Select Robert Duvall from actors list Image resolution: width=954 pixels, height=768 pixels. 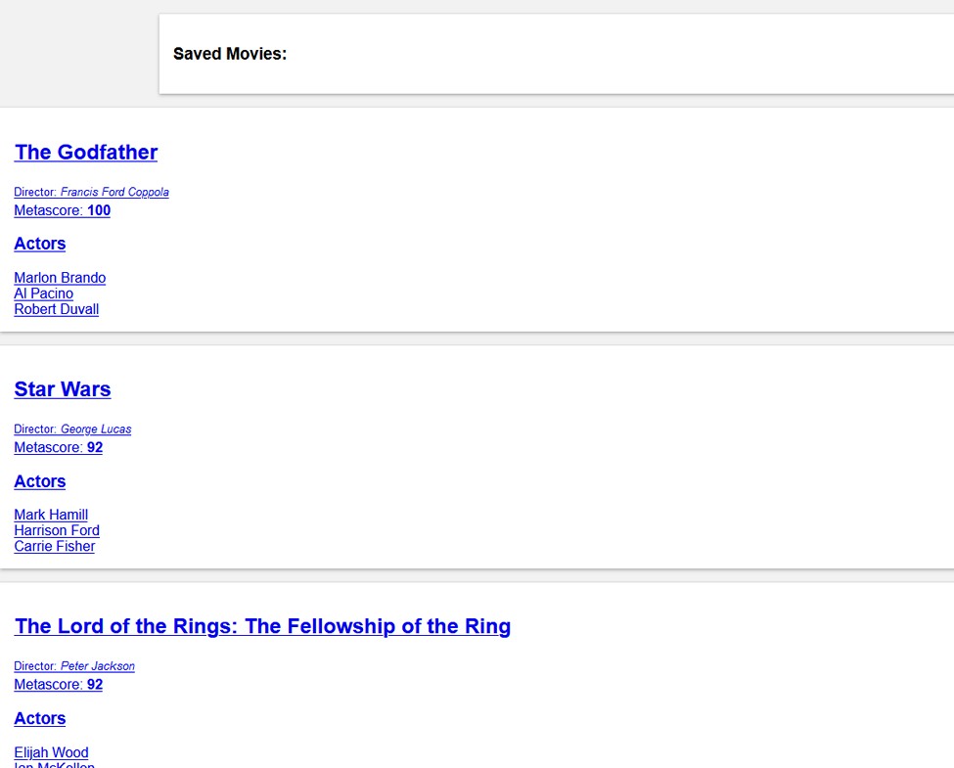coord(57,309)
